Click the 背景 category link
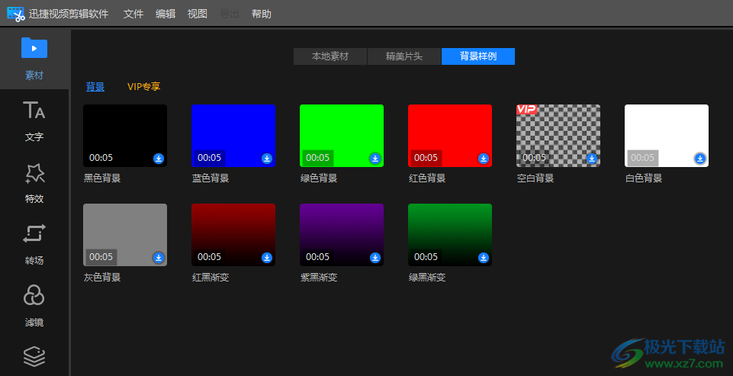Viewport: 733px width, 376px height. (x=95, y=87)
